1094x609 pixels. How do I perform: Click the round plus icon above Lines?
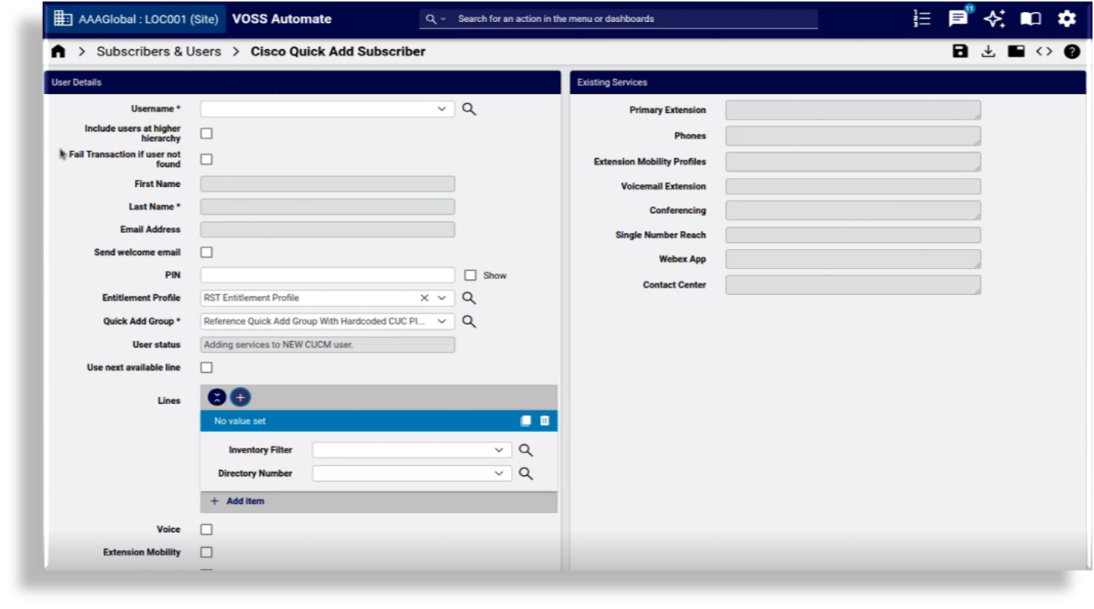pos(240,397)
